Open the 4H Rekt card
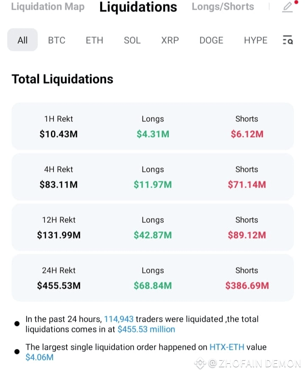The width and height of the screenshot is (305, 374). tap(153, 177)
